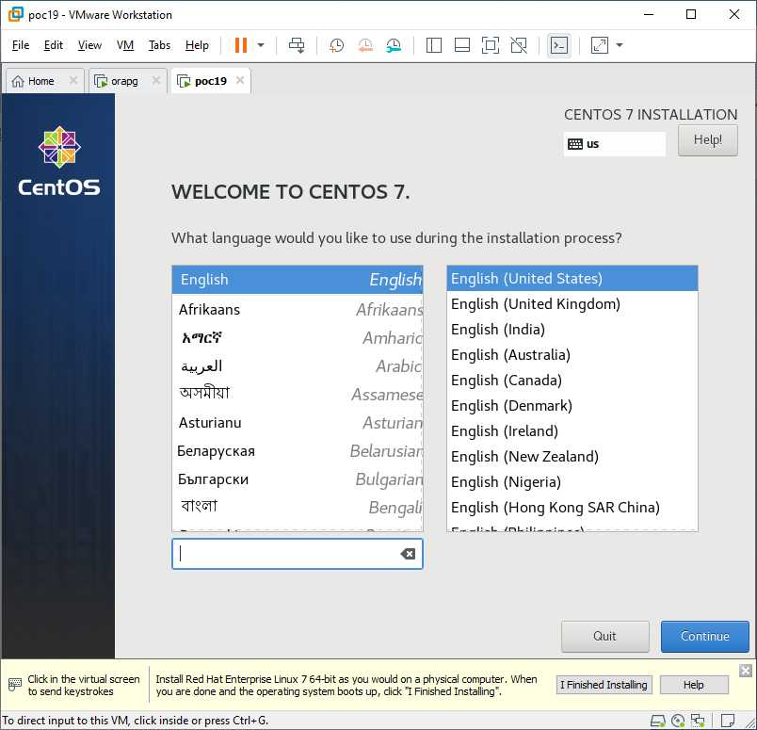This screenshot has width=757, height=730.
Task: Choose English (Ireland) locale
Action: 572,431
